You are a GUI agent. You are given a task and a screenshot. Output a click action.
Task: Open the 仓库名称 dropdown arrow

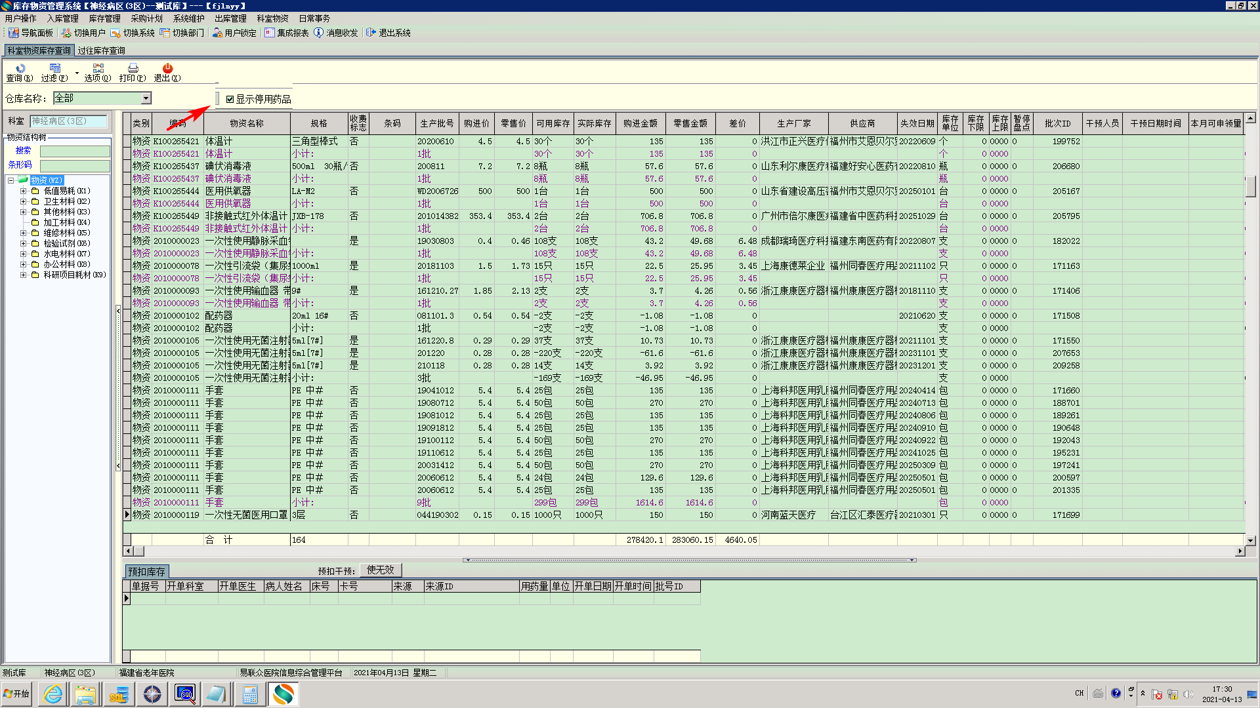click(x=146, y=98)
